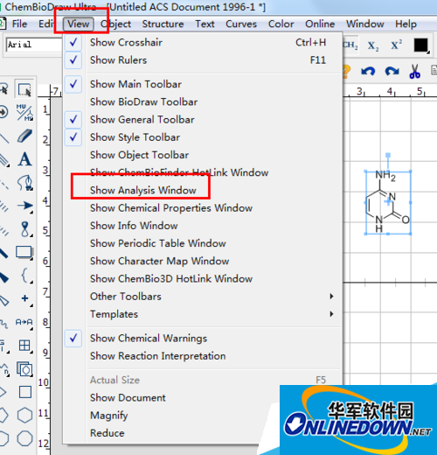The width and height of the screenshot is (437, 455).
Task: Apply CH2 formula style
Action: [x=350, y=45]
